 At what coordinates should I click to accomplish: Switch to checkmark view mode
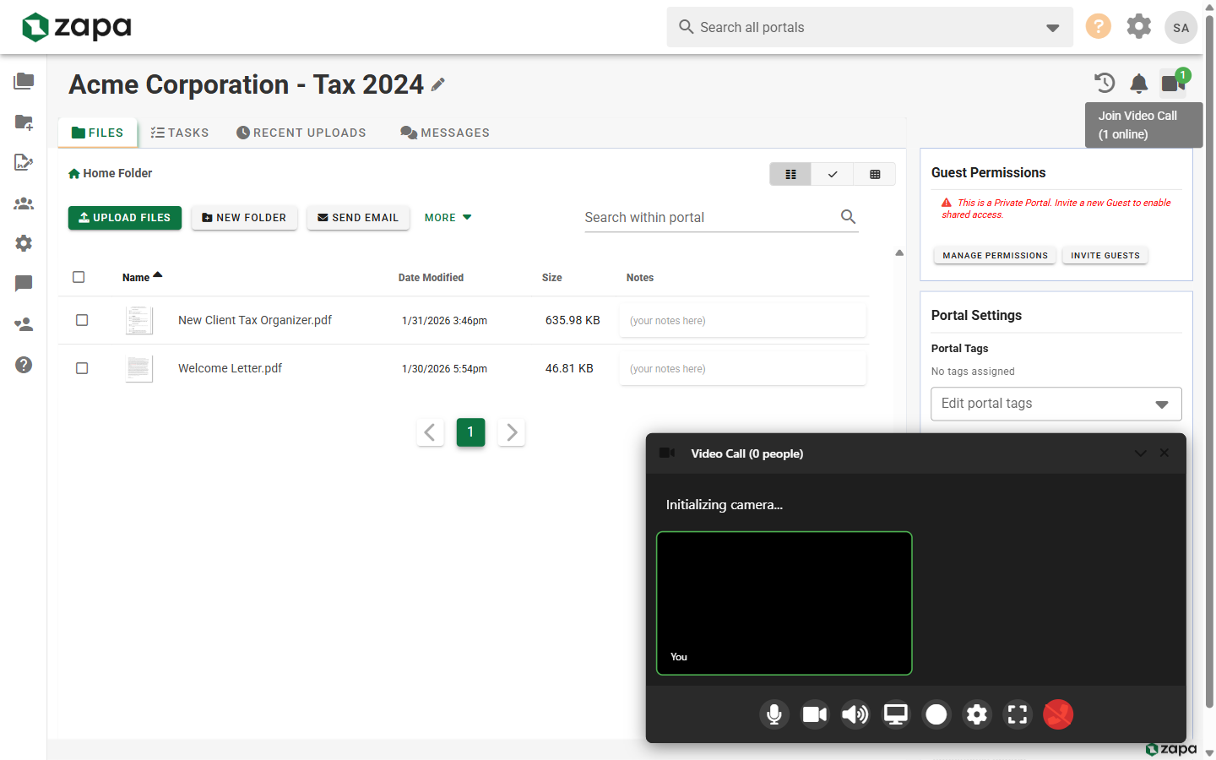pyautogui.click(x=833, y=174)
